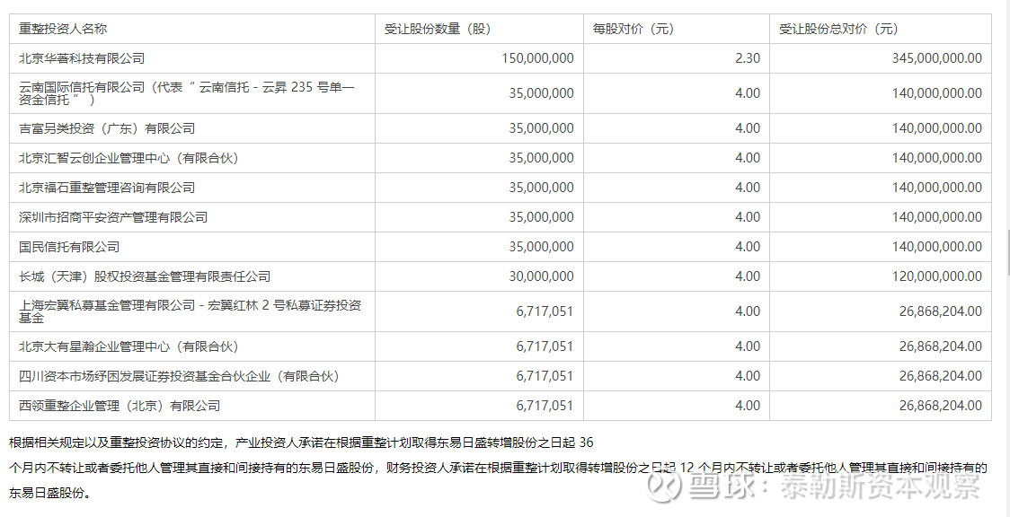
Task: Click the paragraph line starting "个月内不转让或者委托他人管理"
Action: 498,469
